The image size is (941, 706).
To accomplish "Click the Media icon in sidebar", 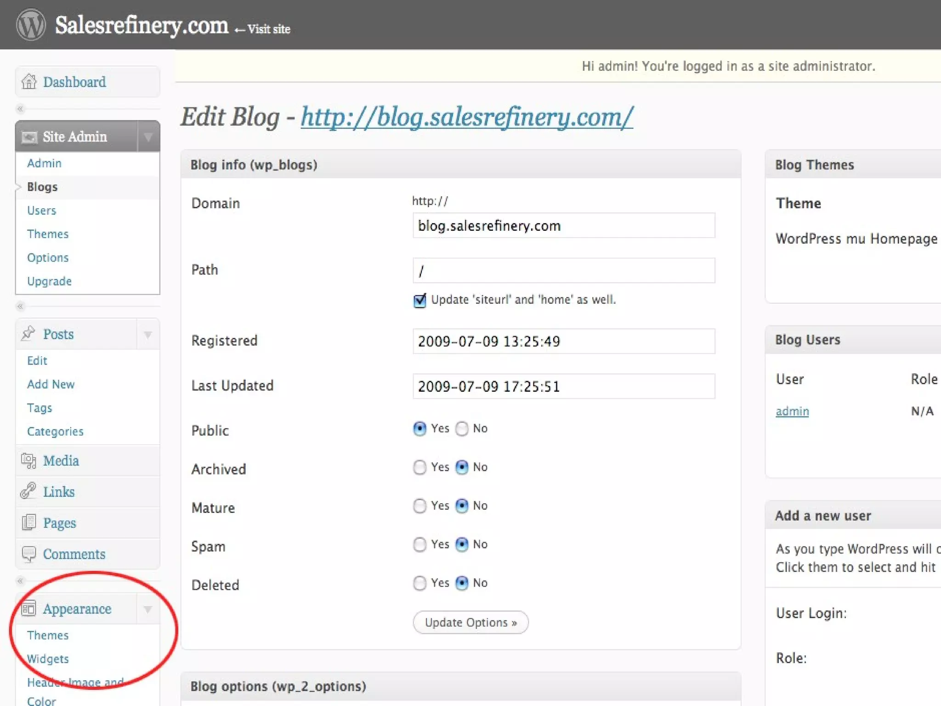I will [x=28, y=461].
